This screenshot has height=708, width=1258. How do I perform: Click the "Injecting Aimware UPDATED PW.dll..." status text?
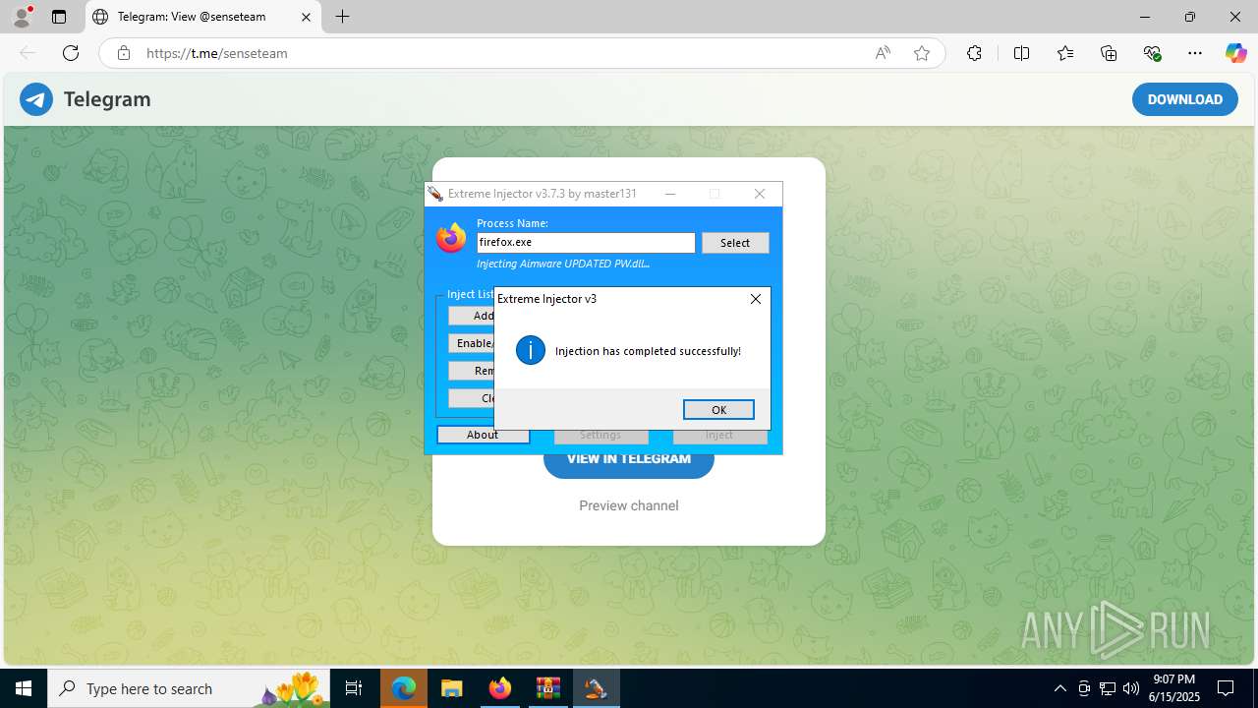tap(563, 264)
